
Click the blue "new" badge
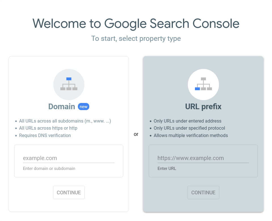(x=84, y=107)
